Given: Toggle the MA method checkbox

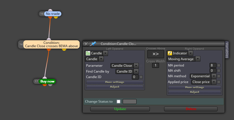Looking at the screenshot, I should [x=219, y=76].
